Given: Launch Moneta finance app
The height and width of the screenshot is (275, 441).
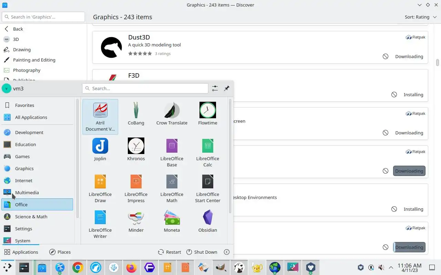Looking at the screenshot, I should point(172,224).
